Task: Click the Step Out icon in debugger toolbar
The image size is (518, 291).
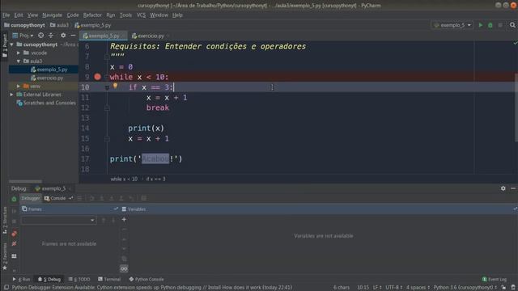Action: [x=121, y=198]
